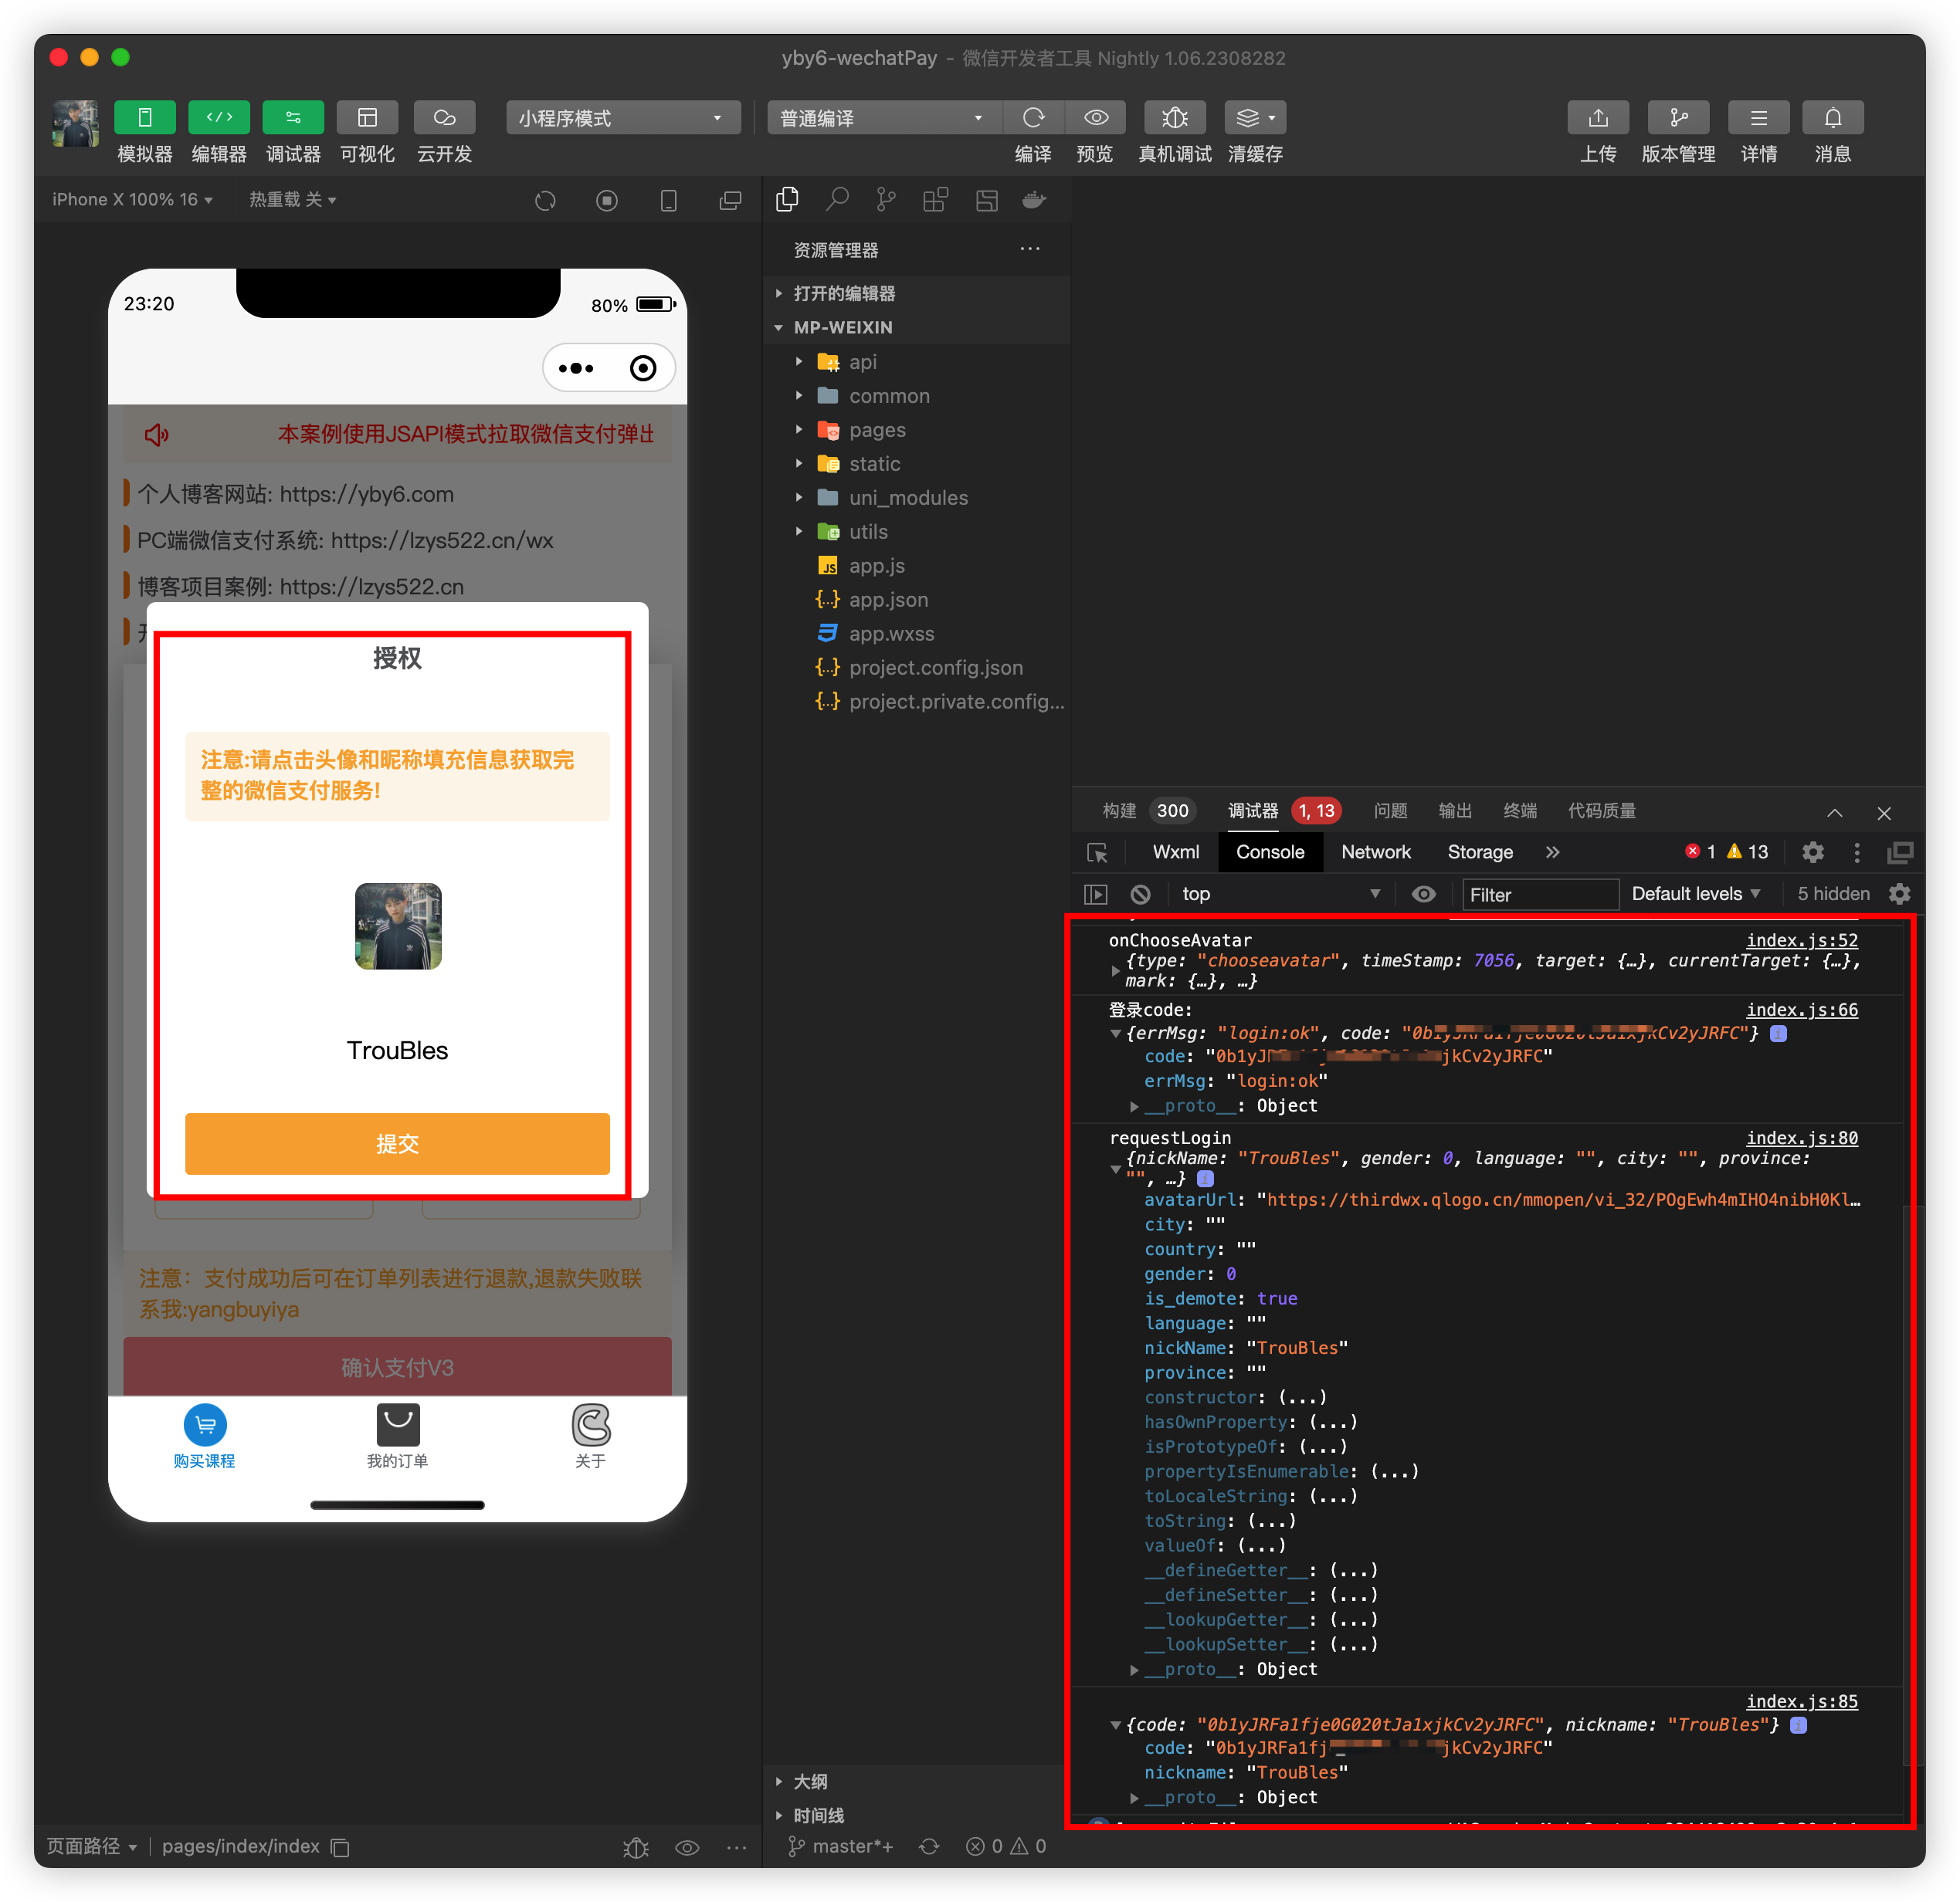The height and width of the screenshot is (1902, 1960).
Task: Switch to the Wxml tab
Action: (1175, 852)
